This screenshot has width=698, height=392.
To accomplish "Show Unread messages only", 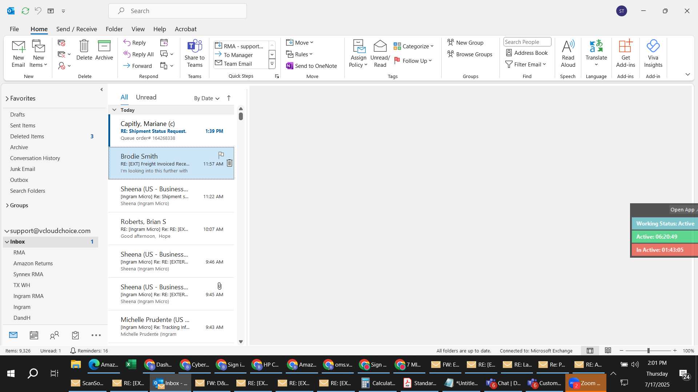I will coord(146,97).
